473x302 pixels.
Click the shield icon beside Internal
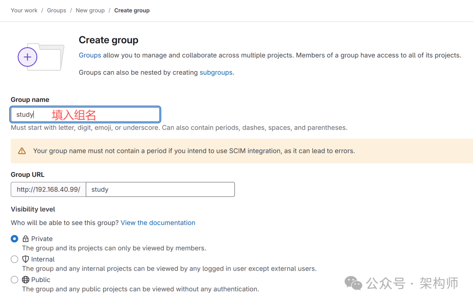pyautogui.click(x=25, y=259)
